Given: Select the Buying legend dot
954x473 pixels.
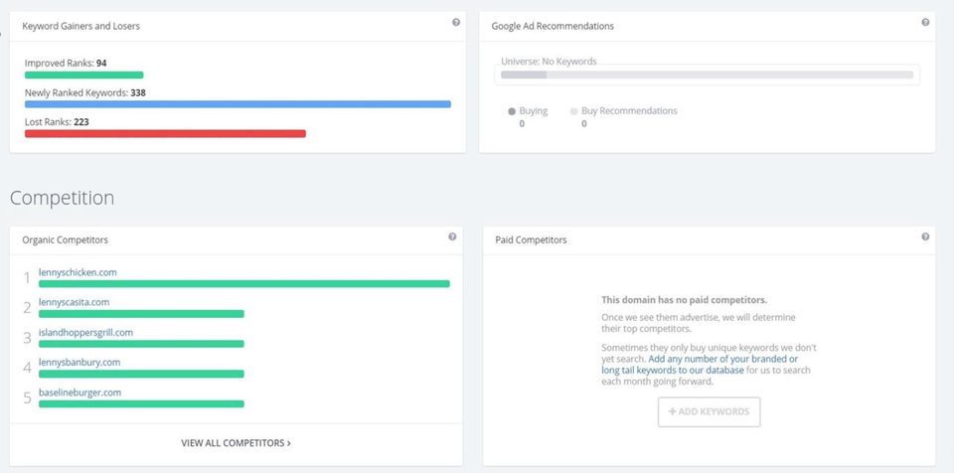Looking at the screenshot, I should point(512,112).
